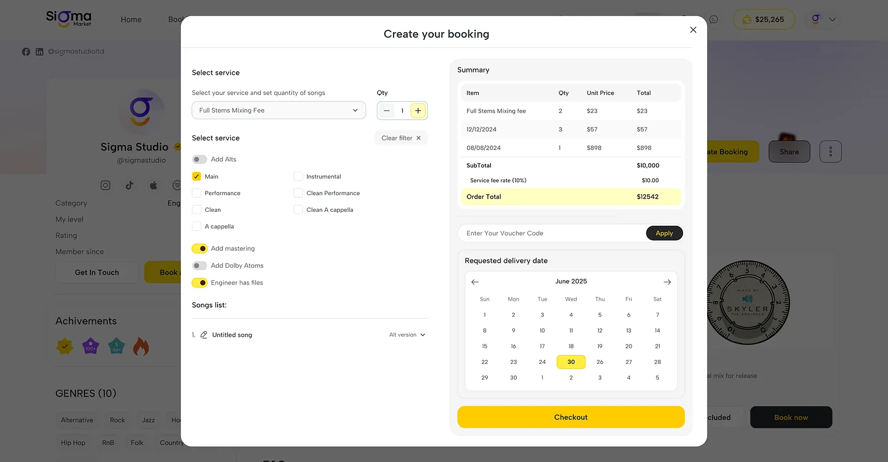Select the Rock genre tag
Image resolution: width=888 pixels, height=462 pixels.
(117, 420)
